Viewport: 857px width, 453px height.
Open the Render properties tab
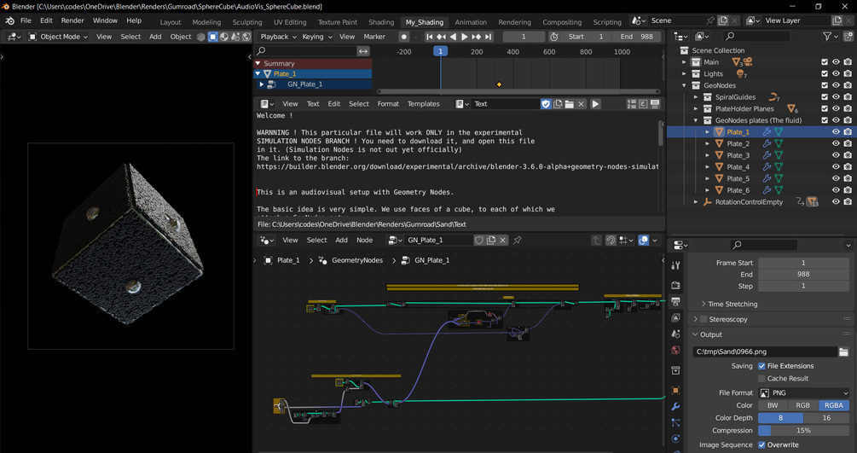point(676,285)
